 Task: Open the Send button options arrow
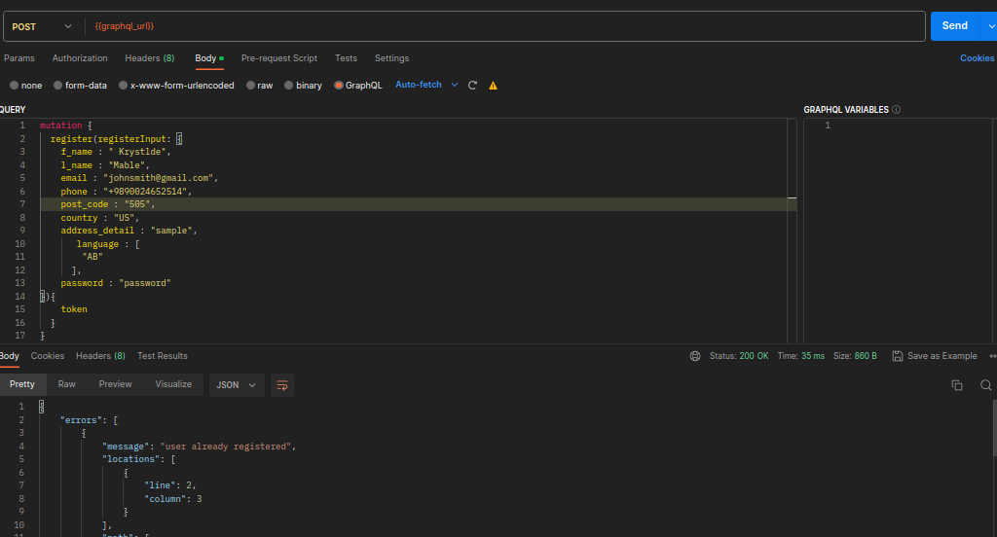tap(990, 26)
